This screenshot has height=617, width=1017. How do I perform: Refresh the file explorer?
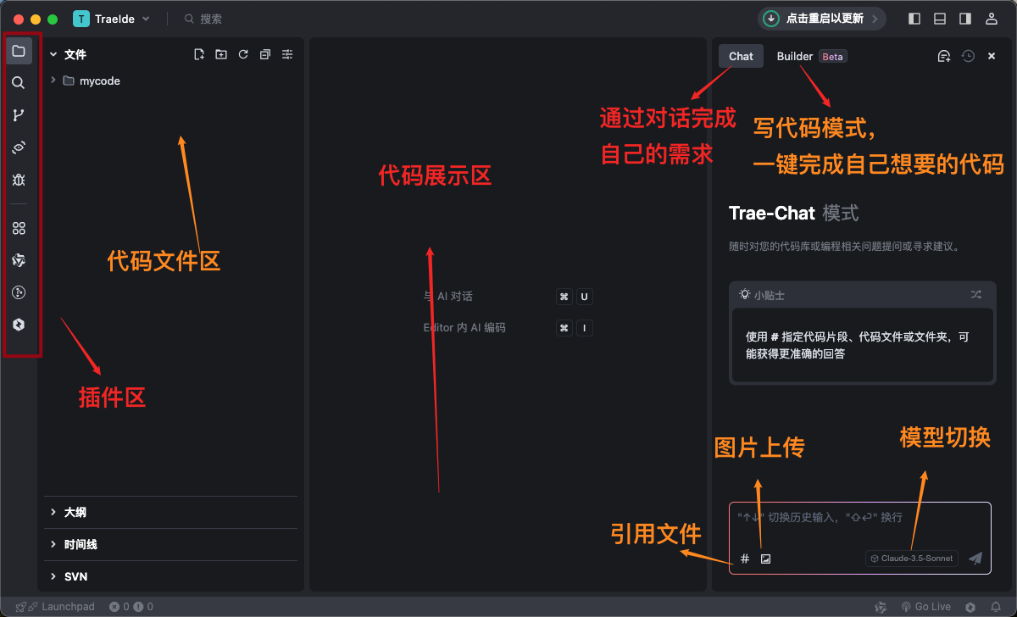243,54
